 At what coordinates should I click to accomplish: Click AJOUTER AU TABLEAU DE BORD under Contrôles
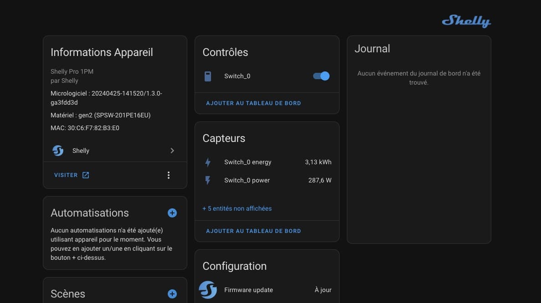click(253, 103)
